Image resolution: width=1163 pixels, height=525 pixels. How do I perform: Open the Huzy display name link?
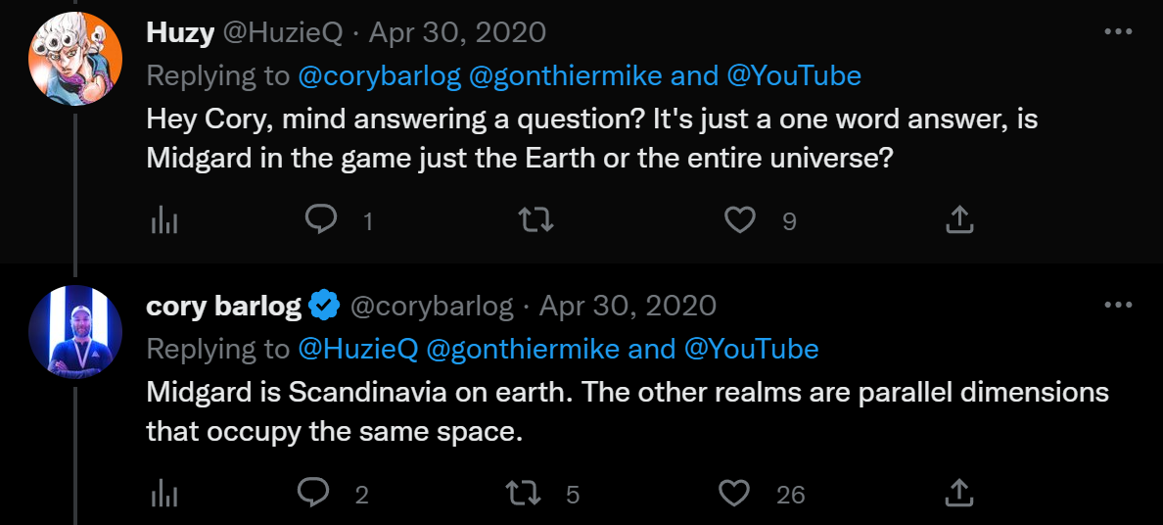[x=179, y=32]
